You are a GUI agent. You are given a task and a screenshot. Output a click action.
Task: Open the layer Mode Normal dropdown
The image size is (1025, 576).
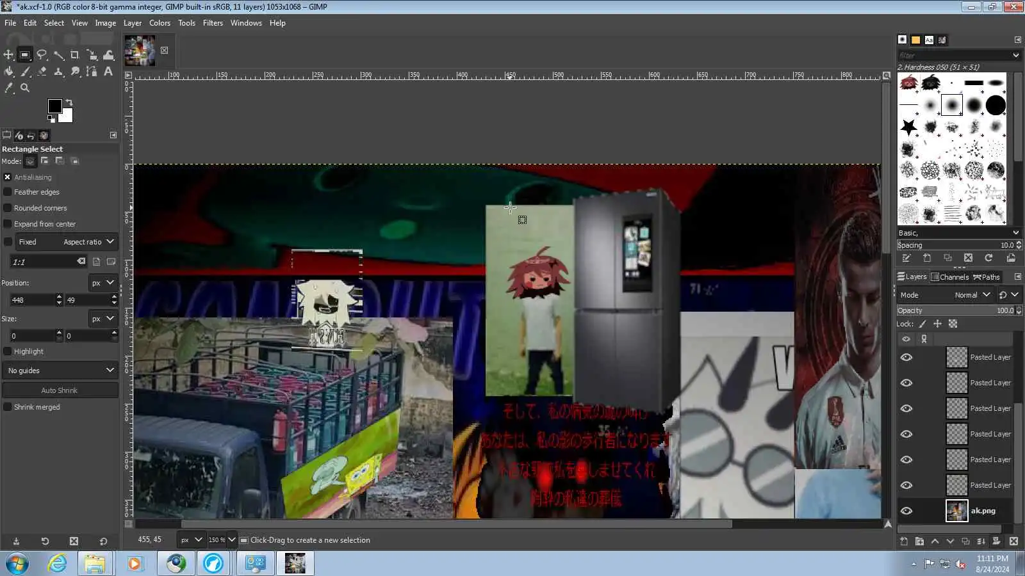[x=973, y=295]
